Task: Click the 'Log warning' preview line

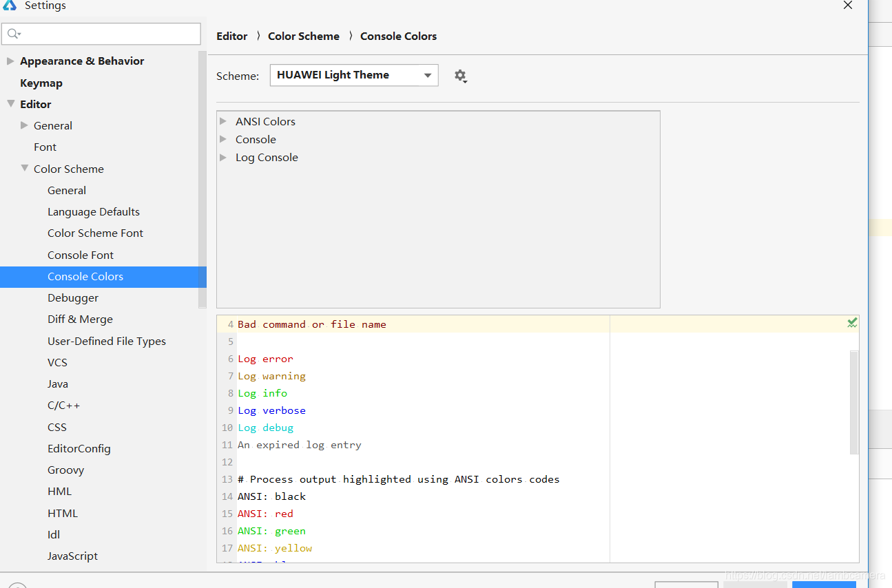Action: pyautogui.click(x=271, y=376)
